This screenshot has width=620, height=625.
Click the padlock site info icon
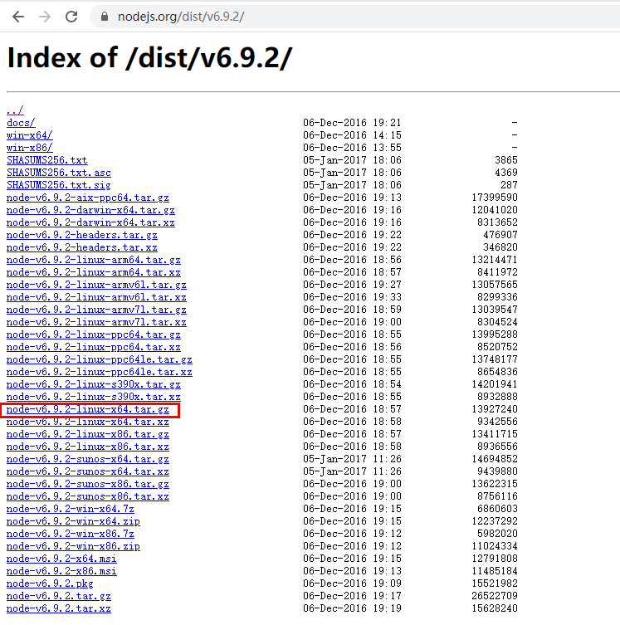105,17
